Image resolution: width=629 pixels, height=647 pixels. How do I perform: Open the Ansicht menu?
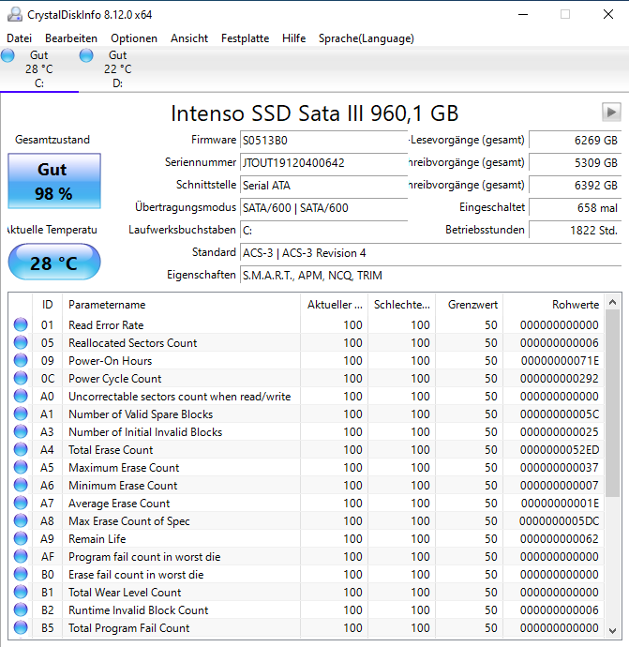189,38
